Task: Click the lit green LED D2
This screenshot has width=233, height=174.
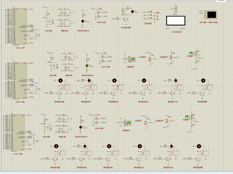Action: (x=87, y=66)
